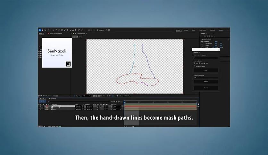268x155 pixels.
Task: Toggle the Scale stopwatch
Action: click(x=203, y=47)
